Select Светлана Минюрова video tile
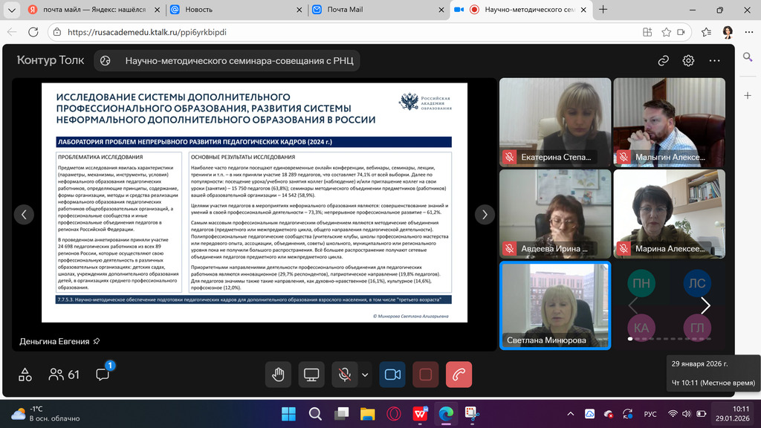Screen dimensions: 761x428 [554, 305]
